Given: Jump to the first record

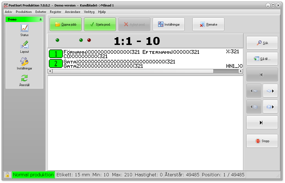Looking at the screenshot, I should 262,75.
